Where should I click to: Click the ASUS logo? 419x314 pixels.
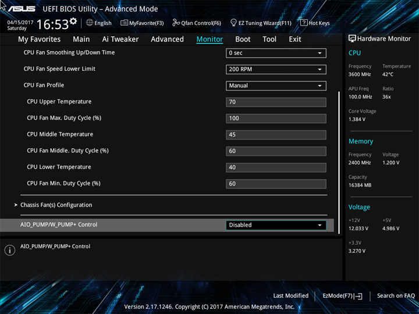(22, 9)
